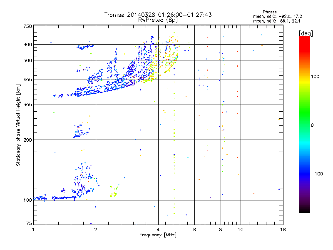
Task: Click the "[deg]" colorbar unit label
Action: (306, 33)
